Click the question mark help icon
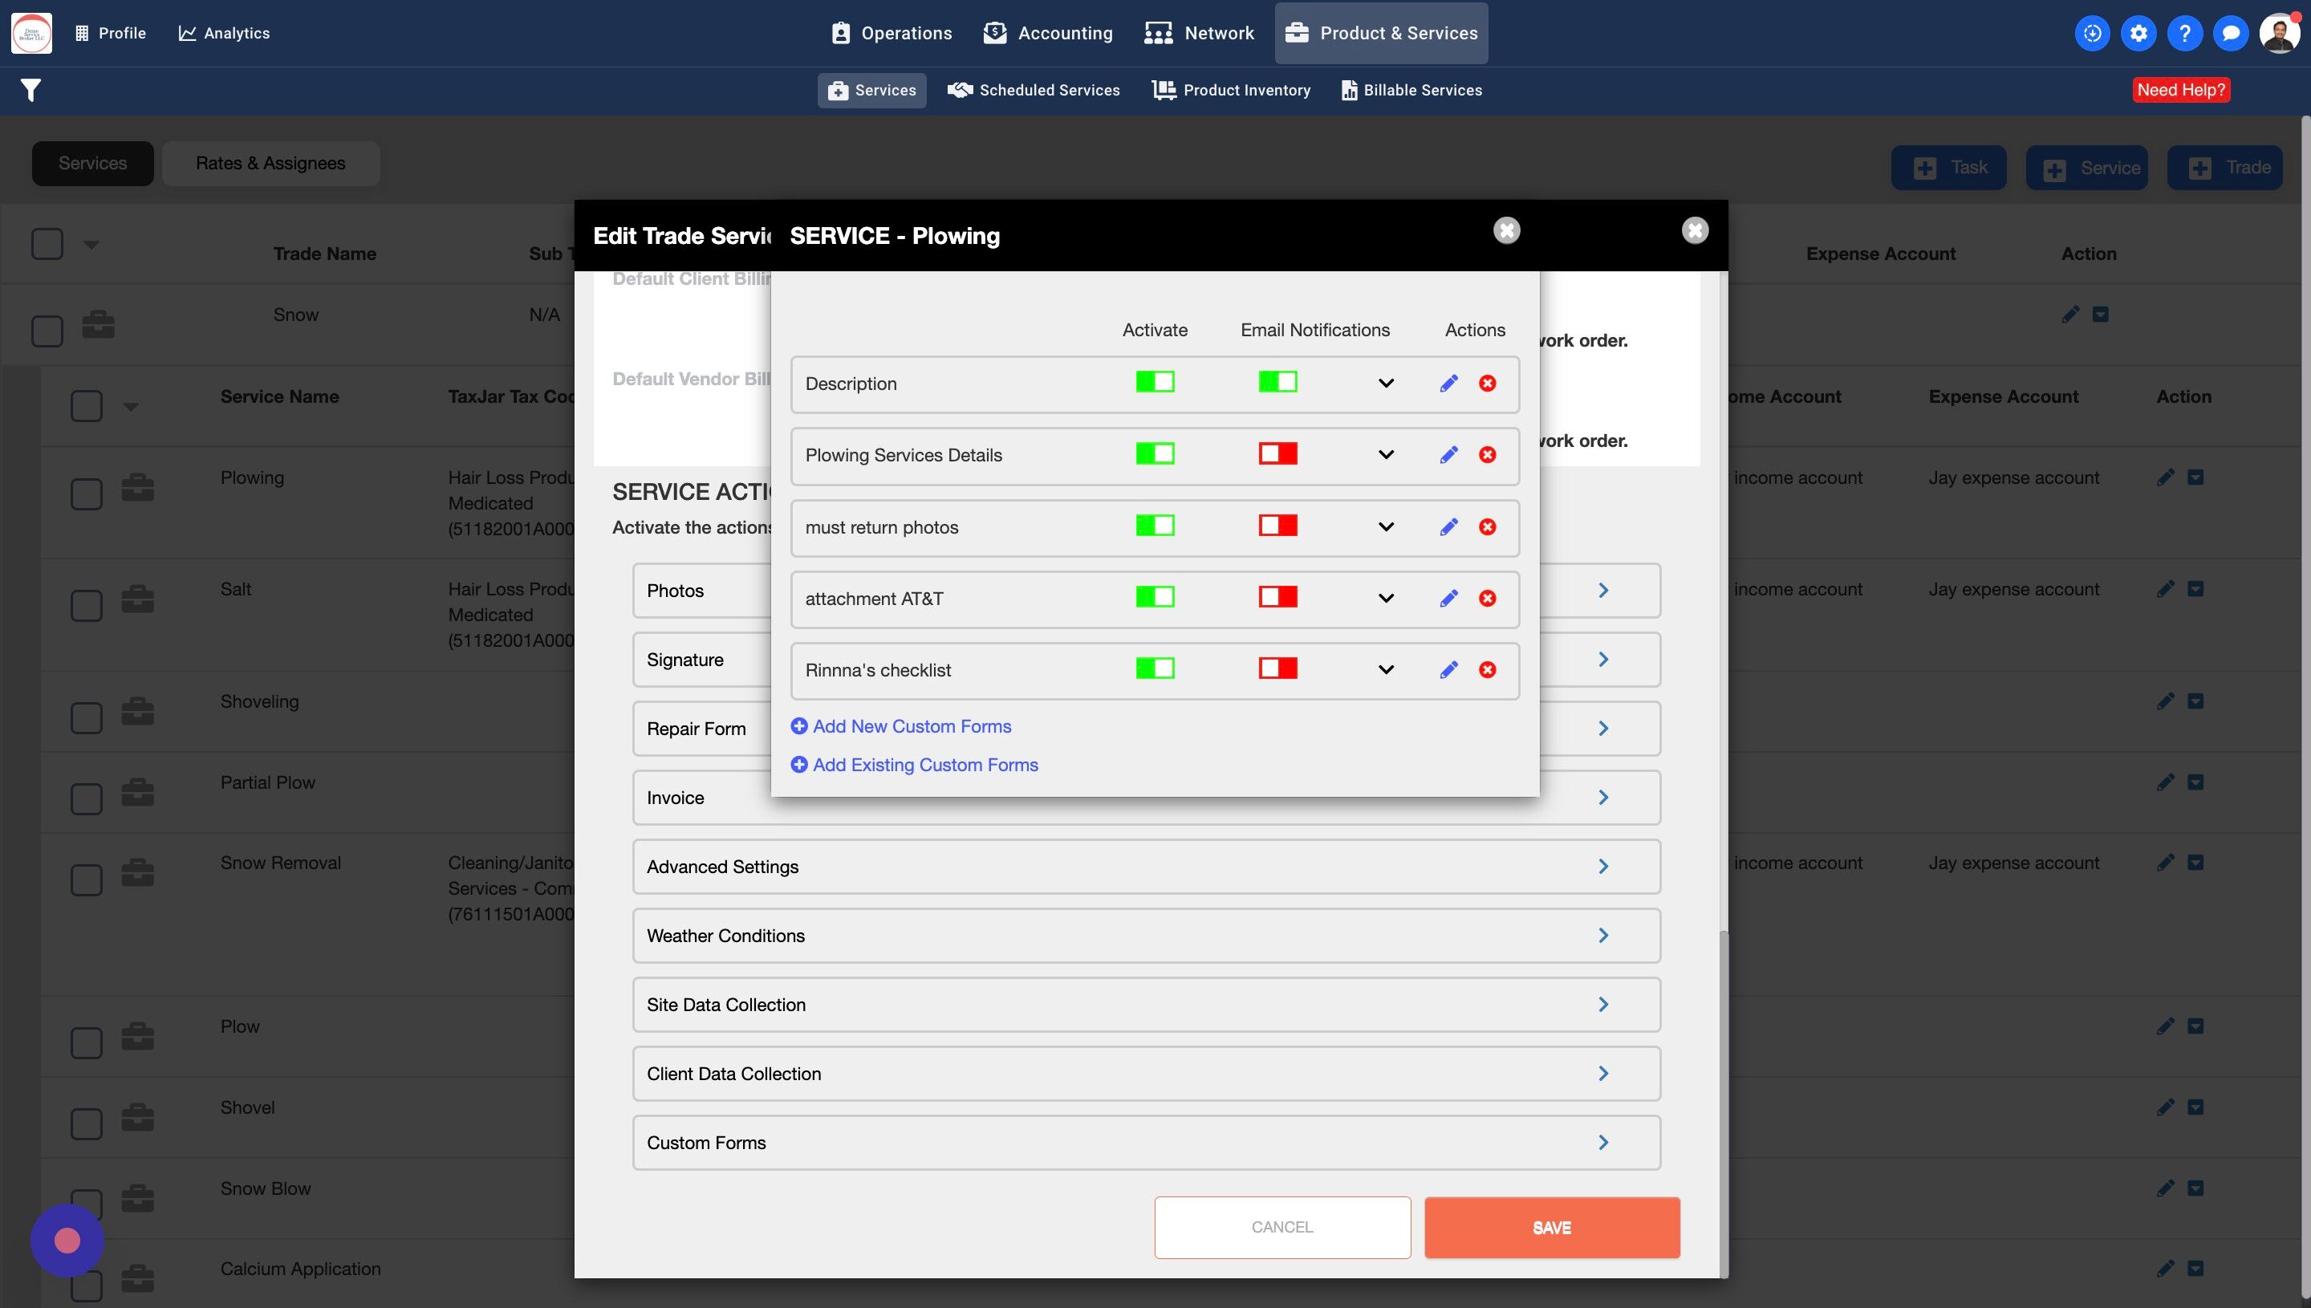2311x1308 pixels. (2184, 33)
